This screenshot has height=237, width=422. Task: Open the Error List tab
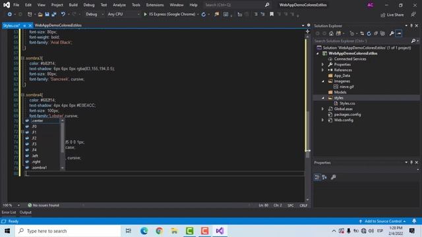tap(9, 212)
